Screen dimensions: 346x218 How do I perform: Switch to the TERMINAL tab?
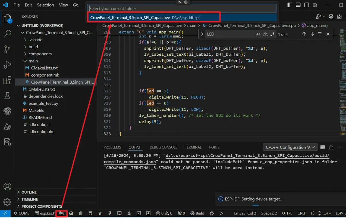pos(193,147)
